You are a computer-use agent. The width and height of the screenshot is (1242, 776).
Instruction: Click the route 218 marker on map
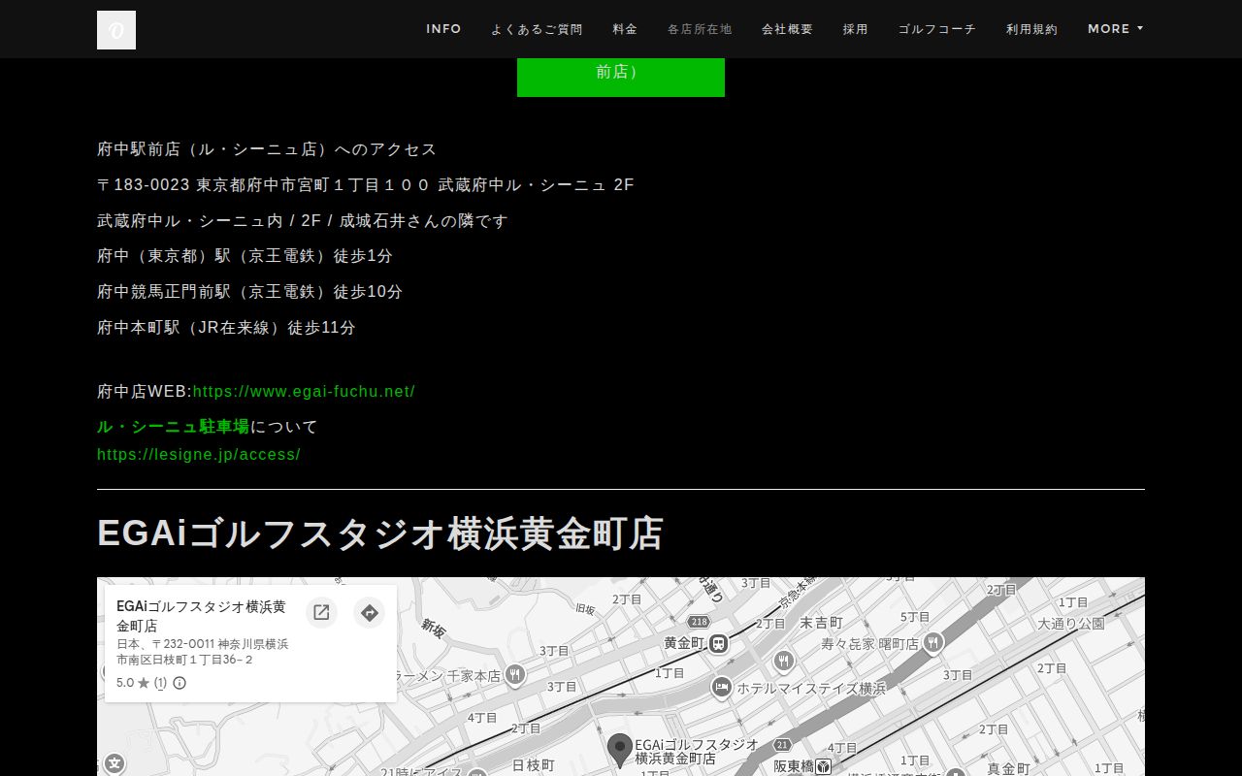click(x=699, y=621)
